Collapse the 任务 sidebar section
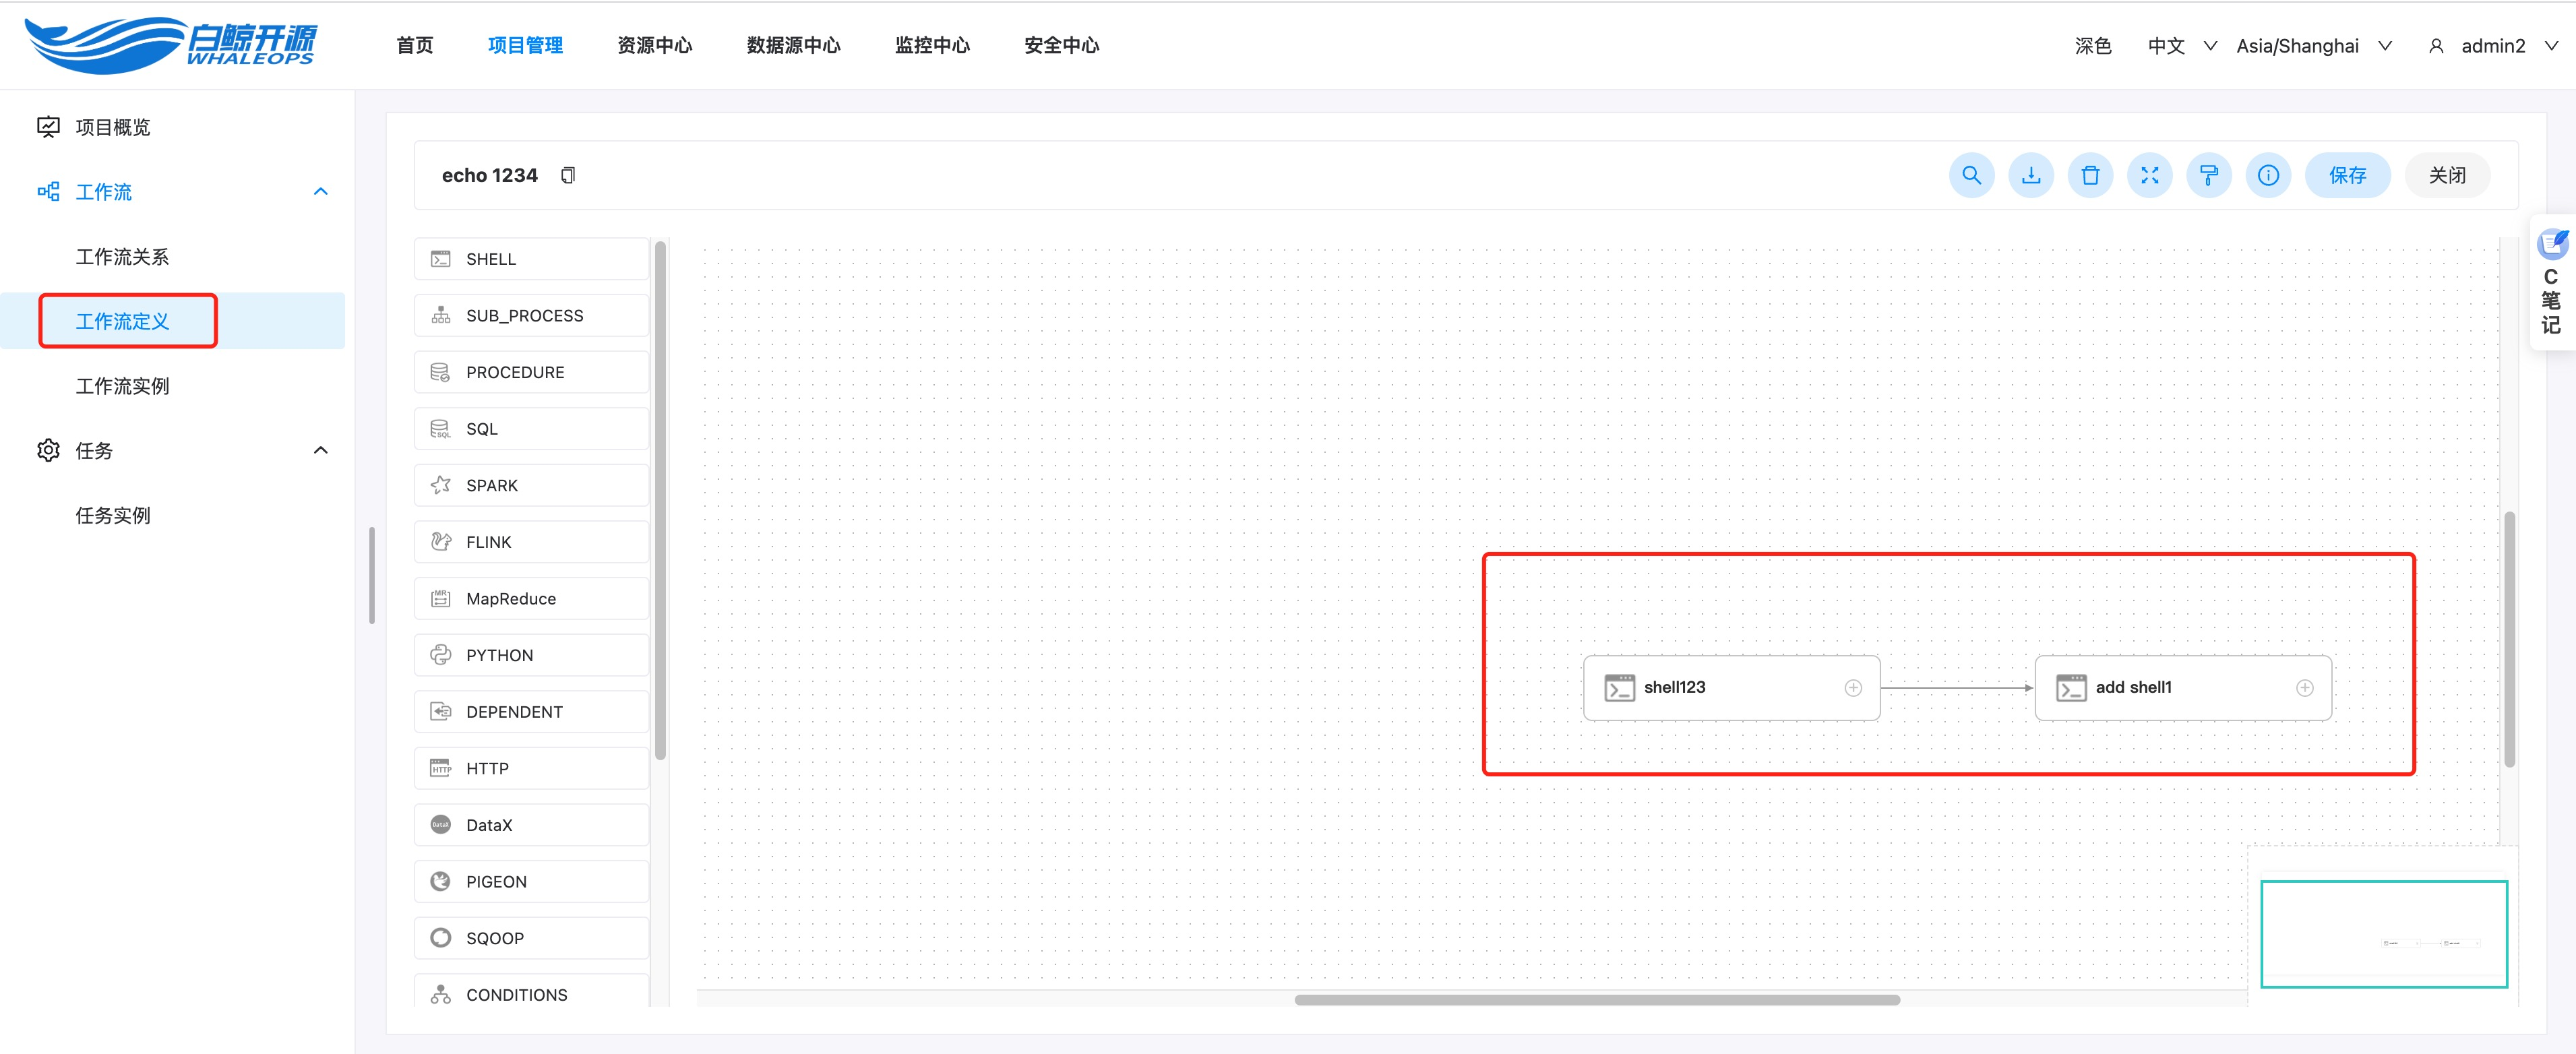 [x=320, y=450]
